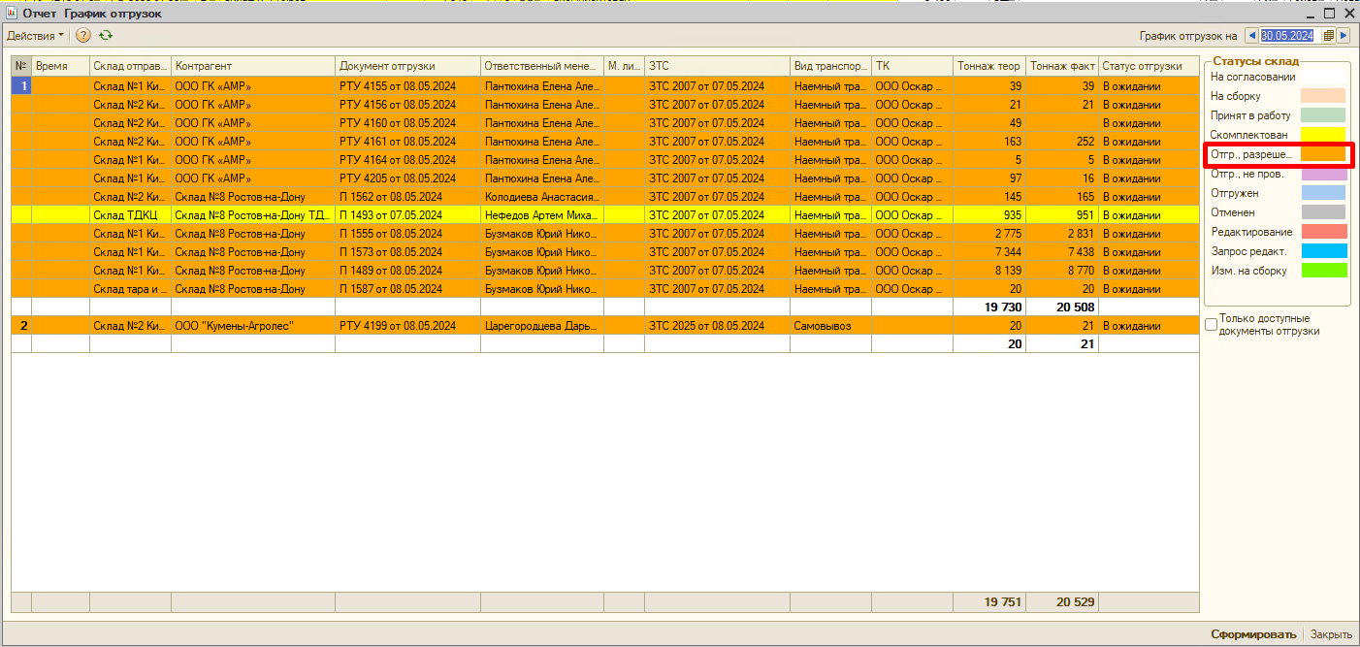Click the Документ отгрузки column header

408,66
